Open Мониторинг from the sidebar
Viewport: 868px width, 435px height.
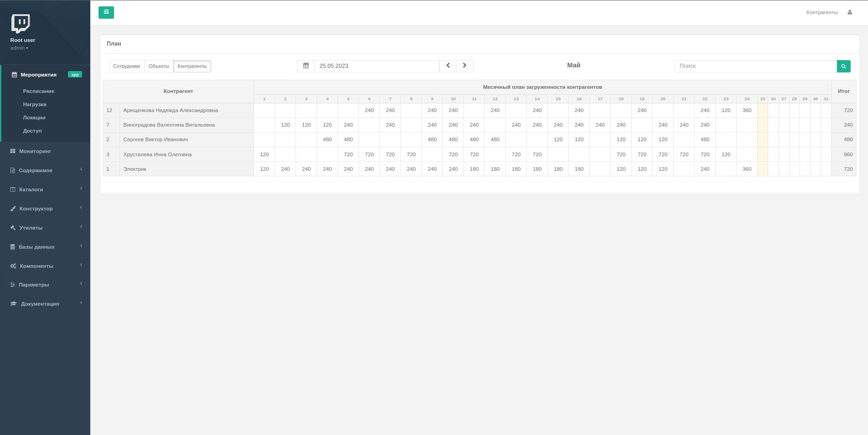pos(35,151)
